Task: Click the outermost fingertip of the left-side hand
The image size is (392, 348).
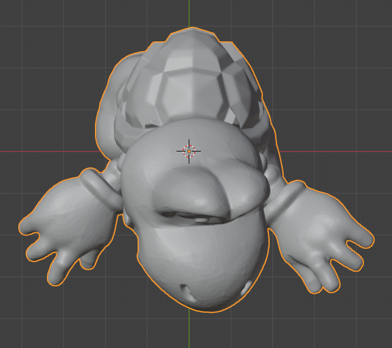Action: pos(26,225)
